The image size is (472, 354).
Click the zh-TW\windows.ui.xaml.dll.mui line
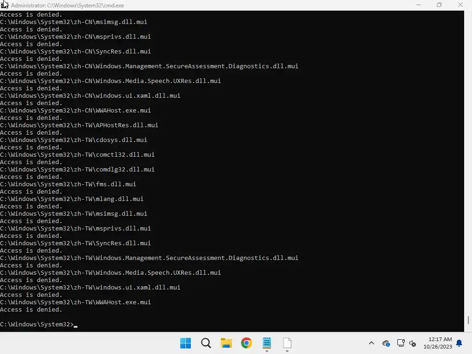(x=90, y=288)
